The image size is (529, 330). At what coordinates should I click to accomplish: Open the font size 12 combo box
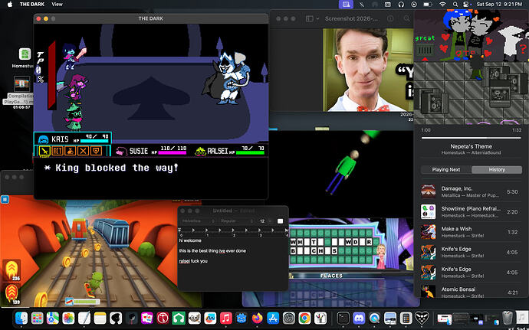264,221
